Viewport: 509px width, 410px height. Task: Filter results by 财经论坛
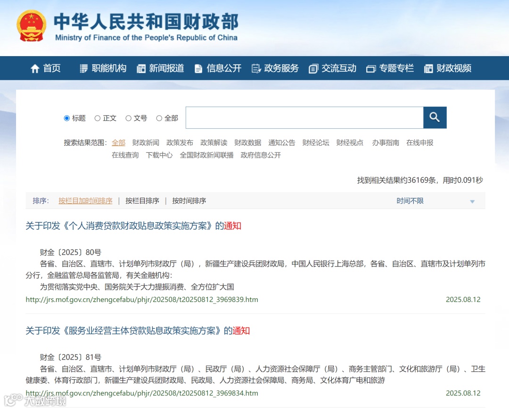tap(316, 142)
